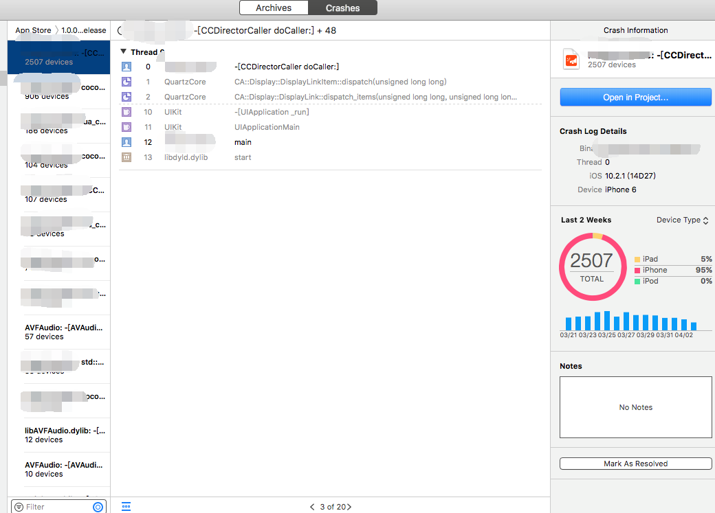Viewport: 715px width, 513px height.
Task: Select the DisplayLinkItem::dispatch frame text
Action: [x=340, y=82]
